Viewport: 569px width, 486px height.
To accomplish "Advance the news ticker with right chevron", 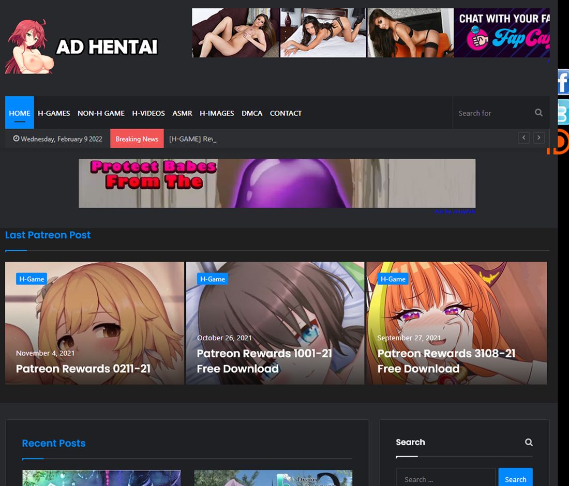I will (x=538, y=138).
